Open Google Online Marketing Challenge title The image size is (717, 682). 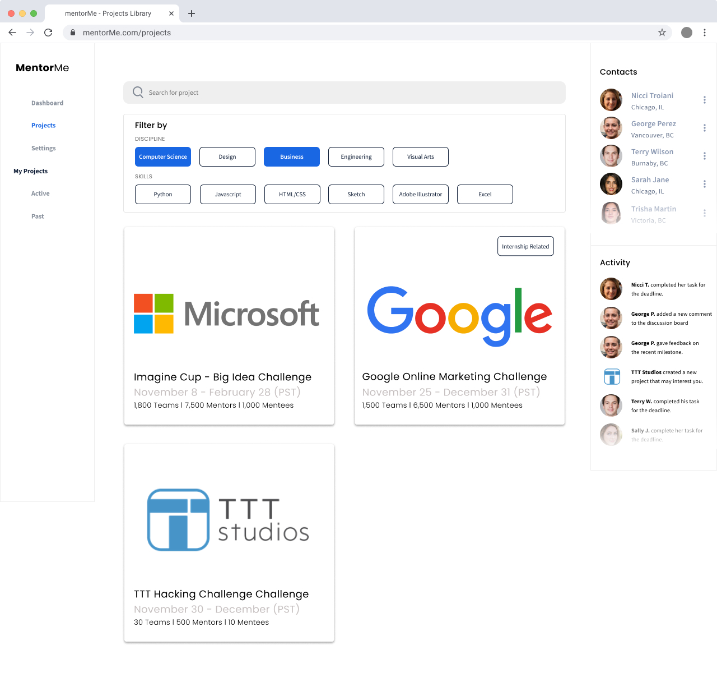454,376
